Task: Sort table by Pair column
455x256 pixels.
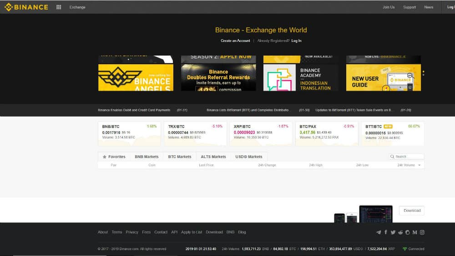Action: 113,165
